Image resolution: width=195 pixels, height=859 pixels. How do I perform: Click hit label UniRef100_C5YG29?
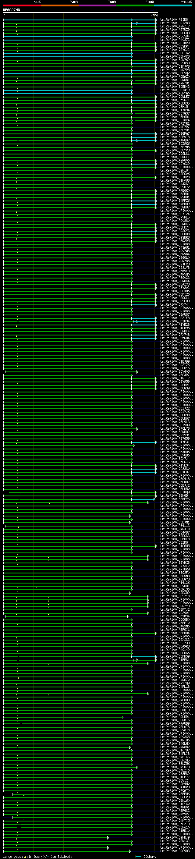click(x=175, y=164)
